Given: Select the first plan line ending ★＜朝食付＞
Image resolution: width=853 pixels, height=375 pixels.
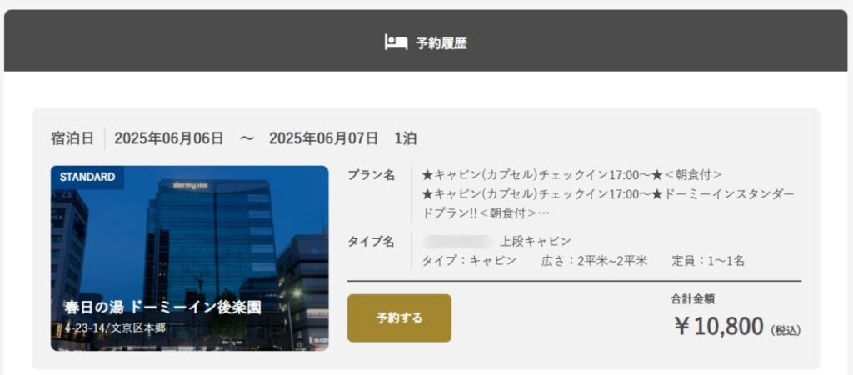Looking at the screenshot, I should click(572, 175).
